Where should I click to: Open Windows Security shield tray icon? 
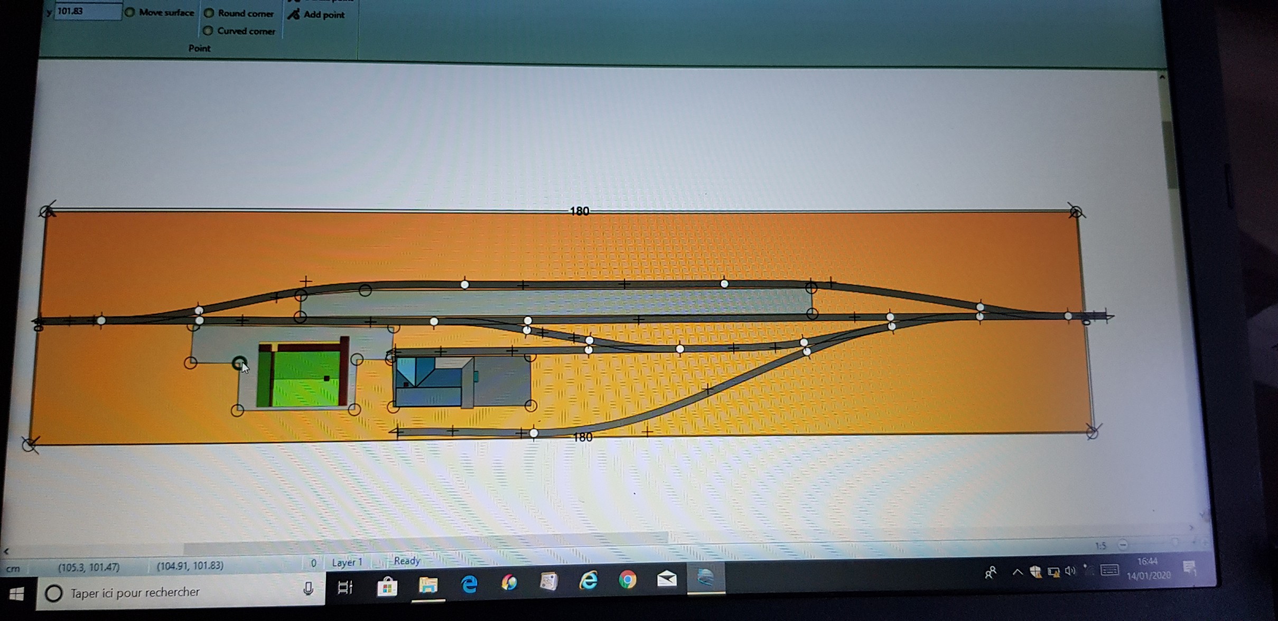[x=1035, y=571]
